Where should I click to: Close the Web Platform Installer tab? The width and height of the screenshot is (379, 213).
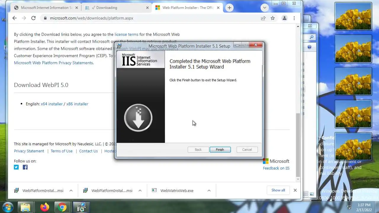tap(218, 8)
